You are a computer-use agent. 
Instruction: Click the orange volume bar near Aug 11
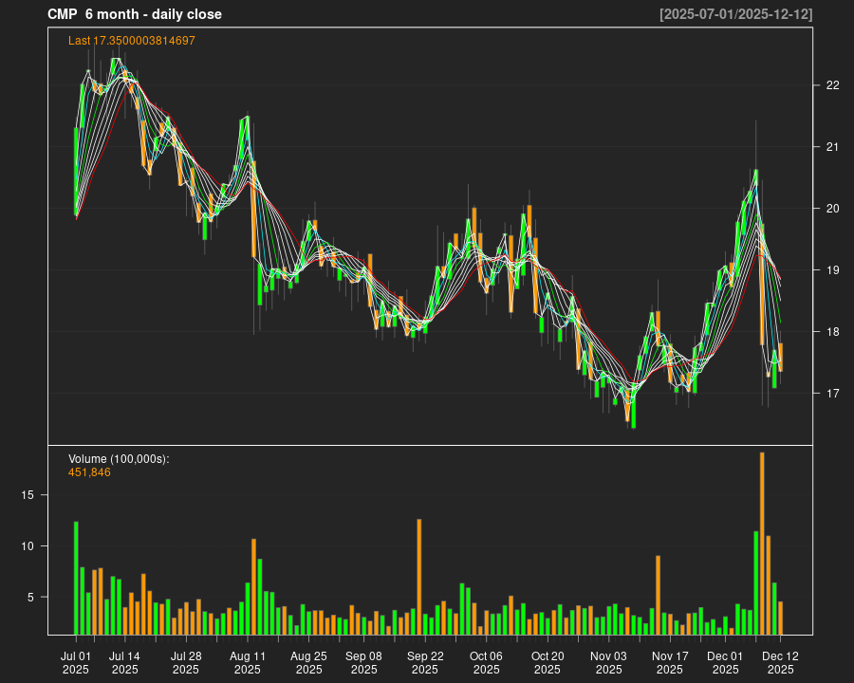[253, 586]
